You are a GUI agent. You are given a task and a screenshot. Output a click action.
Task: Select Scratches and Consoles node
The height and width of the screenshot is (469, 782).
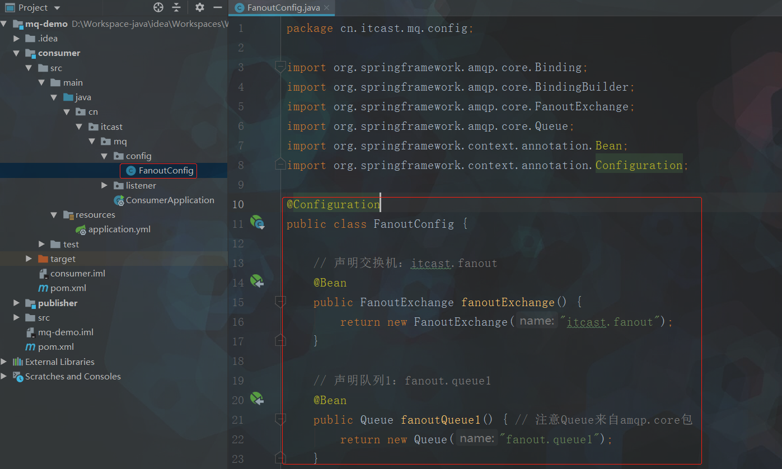pyautogui.click(x=67, y=376)
